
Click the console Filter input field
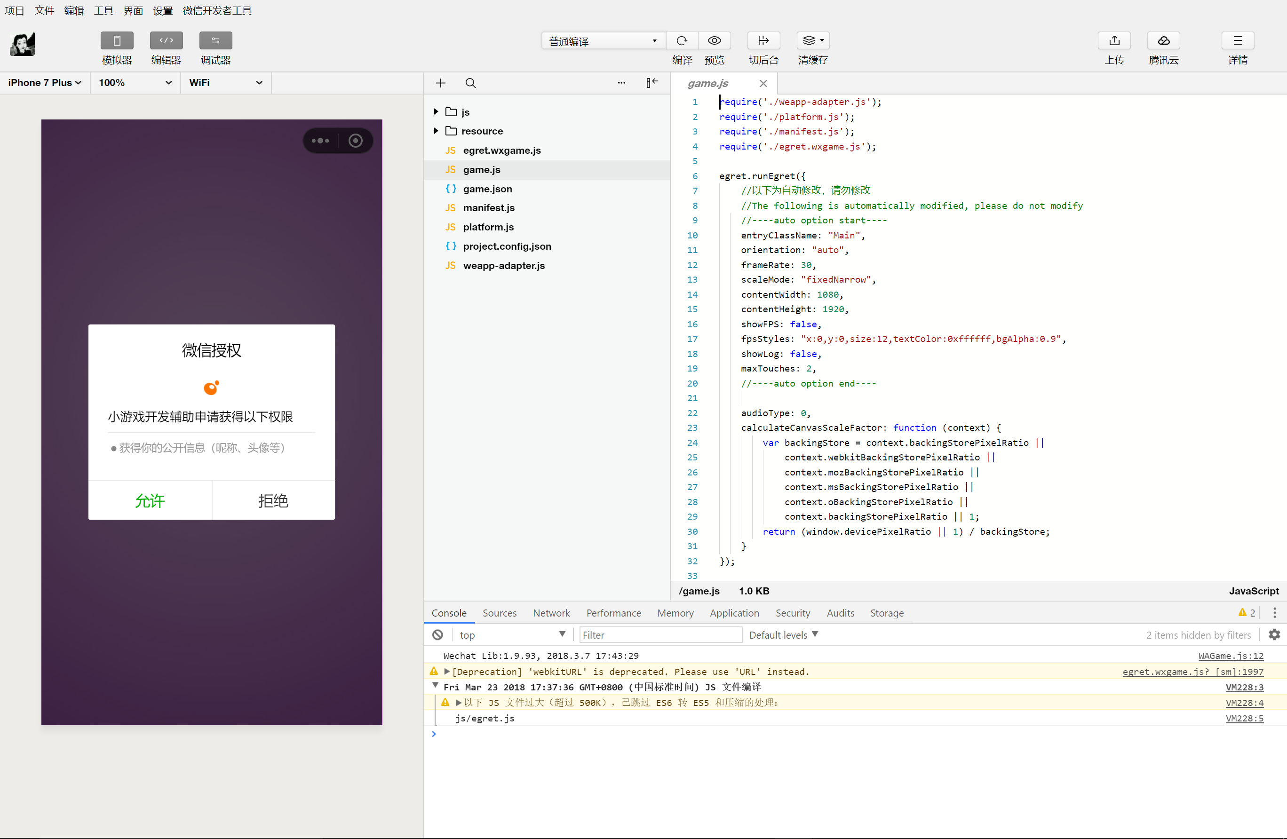point(661,634)
